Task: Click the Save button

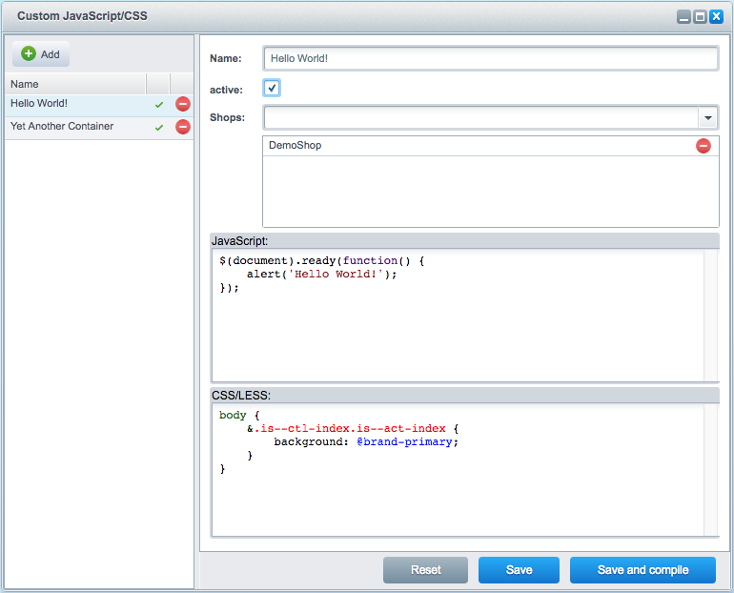Action: tap(519, 569)
